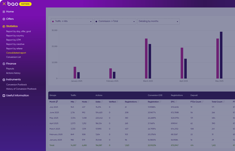Sort table by Hits column icon
235x151 pixels.
click(76, 102)
